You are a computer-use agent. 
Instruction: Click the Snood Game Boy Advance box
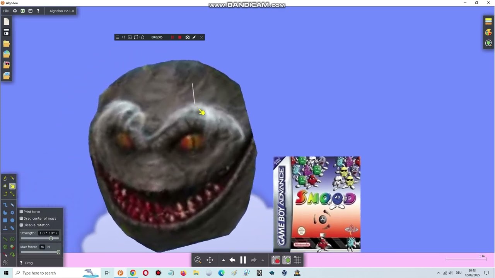click(x=317, y=204)
